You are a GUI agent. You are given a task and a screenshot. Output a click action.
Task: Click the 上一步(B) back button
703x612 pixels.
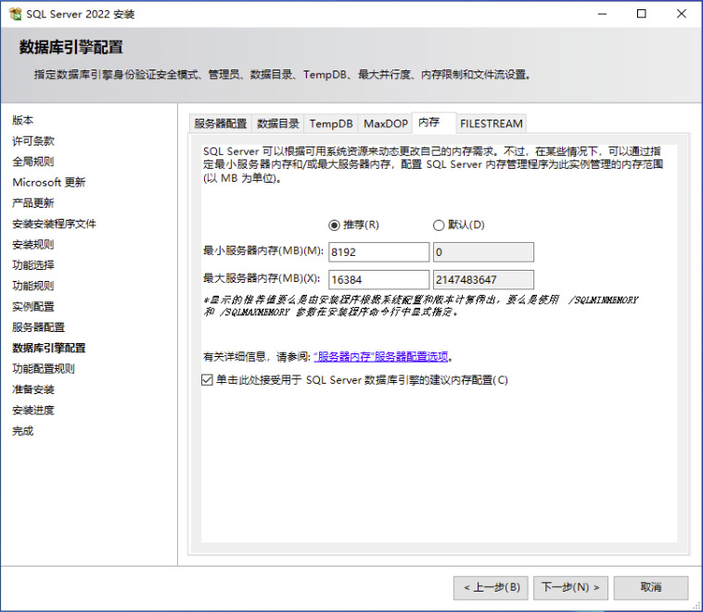(491, 588)
